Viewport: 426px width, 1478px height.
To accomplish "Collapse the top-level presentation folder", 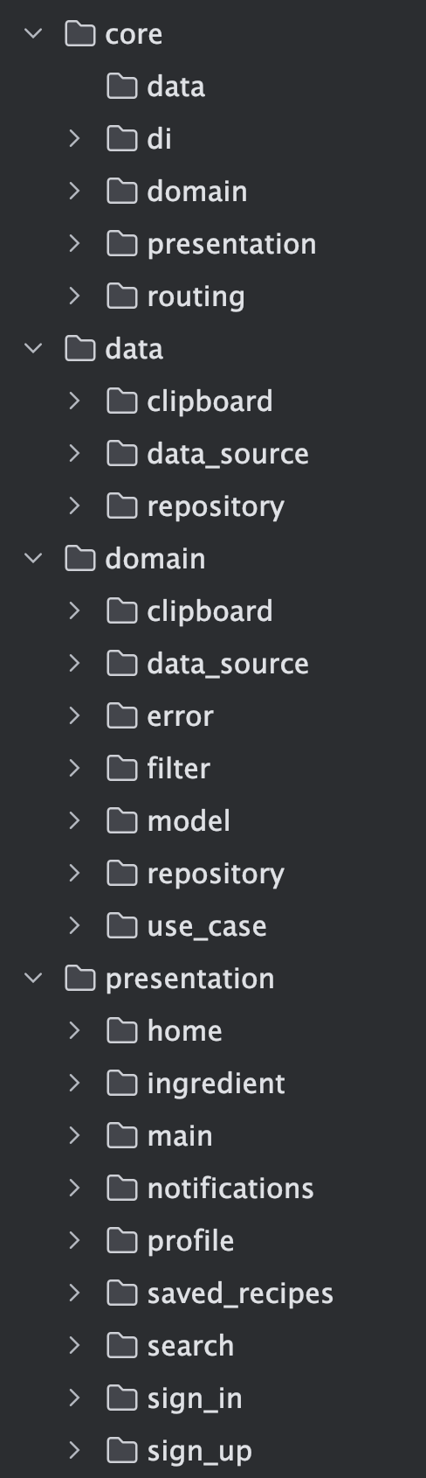I will [33, 979].
